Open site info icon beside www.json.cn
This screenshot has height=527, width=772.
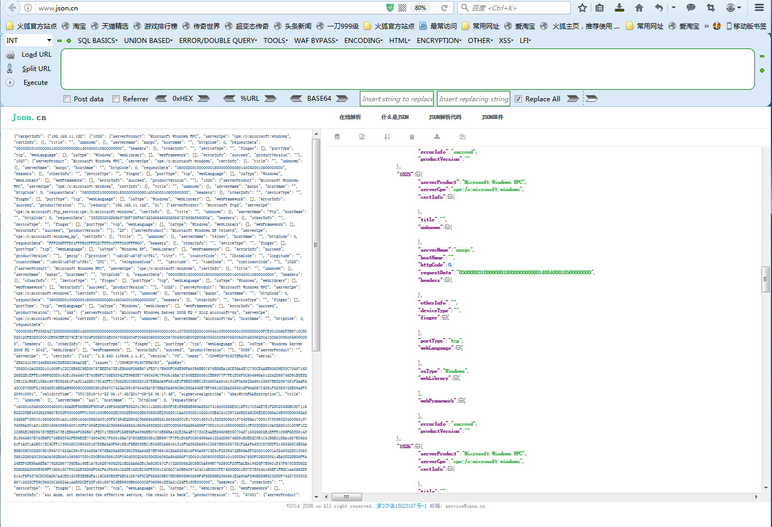click(28, 8)
